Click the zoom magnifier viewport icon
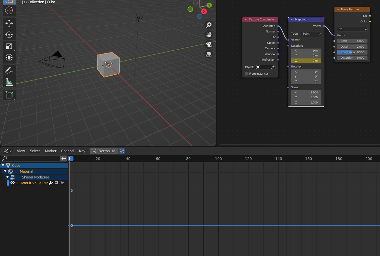The height and width of the screenshot is (256, 380). [209, 25]
